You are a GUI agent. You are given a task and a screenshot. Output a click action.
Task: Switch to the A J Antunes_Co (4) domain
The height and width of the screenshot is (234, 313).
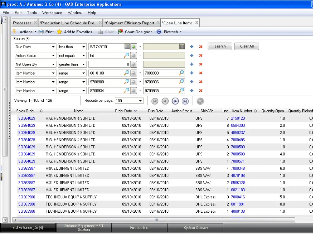(x=28, y=228)
